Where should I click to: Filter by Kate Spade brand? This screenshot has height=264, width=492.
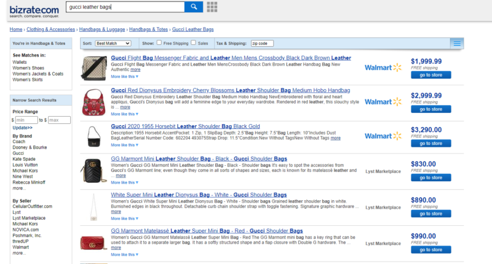[24, 159]
